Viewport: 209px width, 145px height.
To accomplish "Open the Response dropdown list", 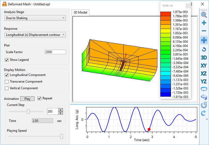I will pos(35,35).
